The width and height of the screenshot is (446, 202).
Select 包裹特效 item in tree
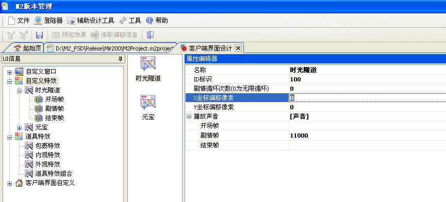click(47, 146)
